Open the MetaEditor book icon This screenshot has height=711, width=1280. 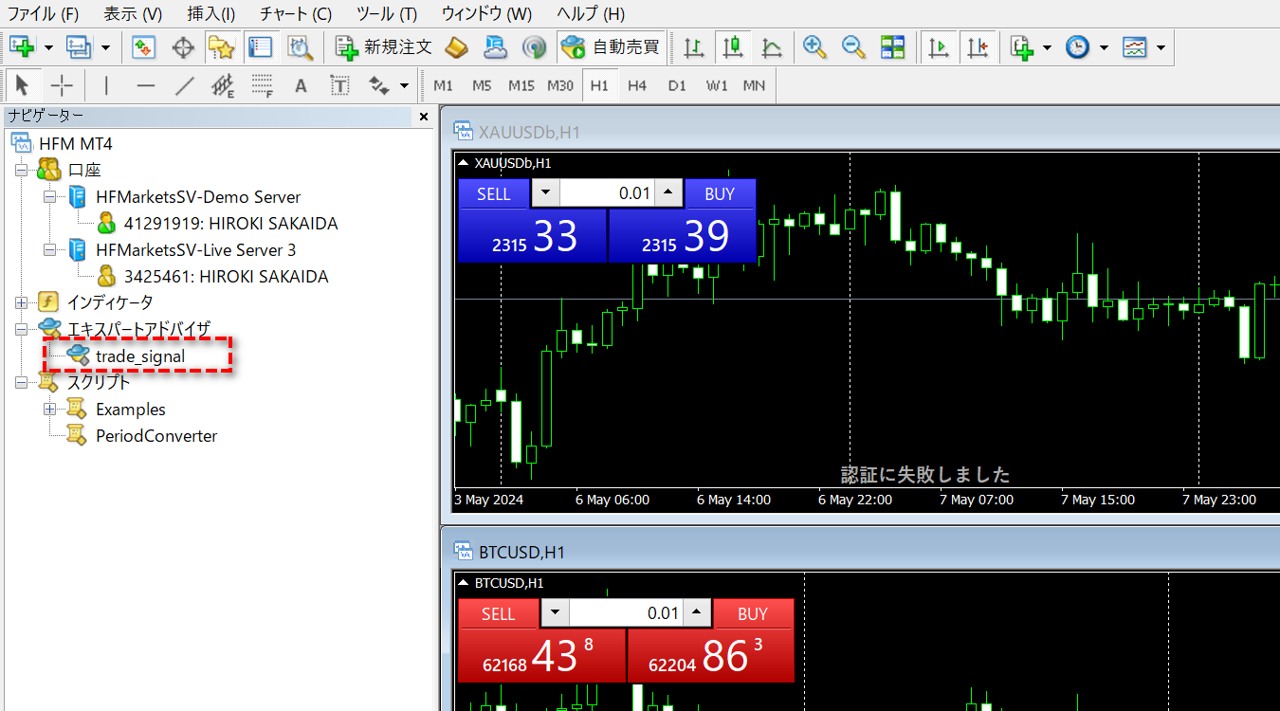pos(457,46)
